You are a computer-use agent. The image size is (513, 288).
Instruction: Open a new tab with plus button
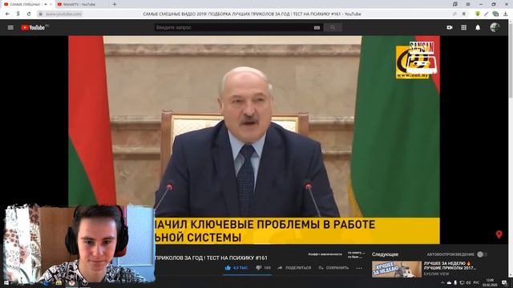(x=115, y=4)
